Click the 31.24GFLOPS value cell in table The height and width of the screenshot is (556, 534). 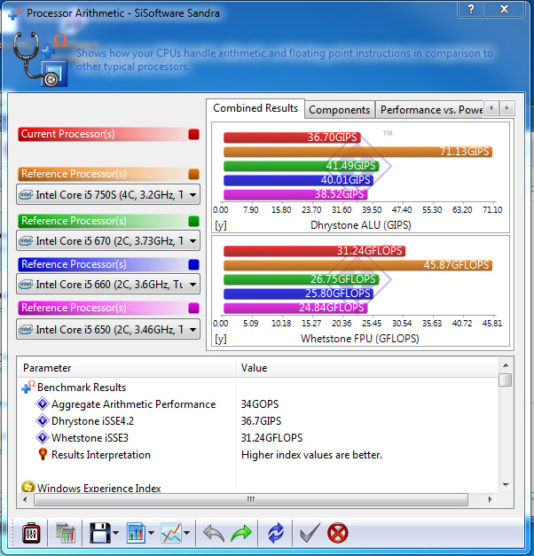[271, 437]
